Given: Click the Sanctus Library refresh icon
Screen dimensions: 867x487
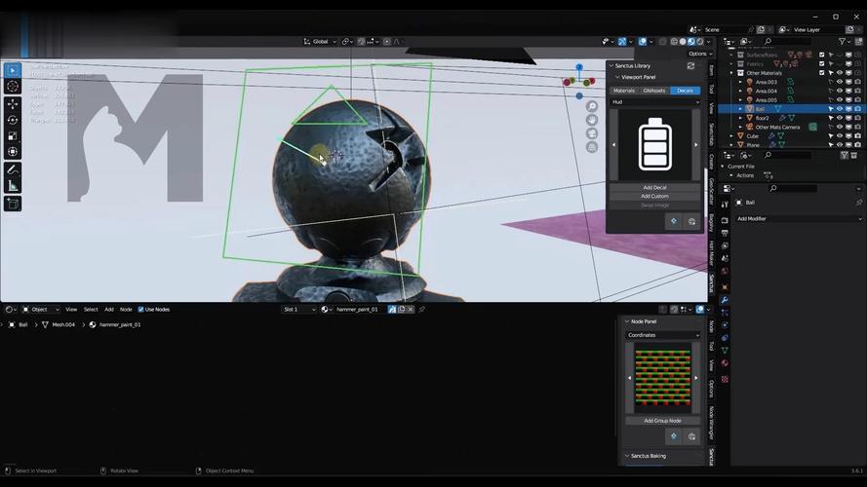Looking at the screenshot, I should point(690,65).
